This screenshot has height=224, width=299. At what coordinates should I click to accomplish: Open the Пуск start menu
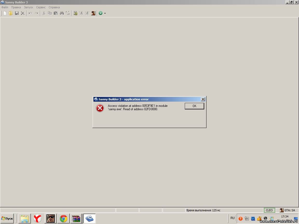pos(7,219)
